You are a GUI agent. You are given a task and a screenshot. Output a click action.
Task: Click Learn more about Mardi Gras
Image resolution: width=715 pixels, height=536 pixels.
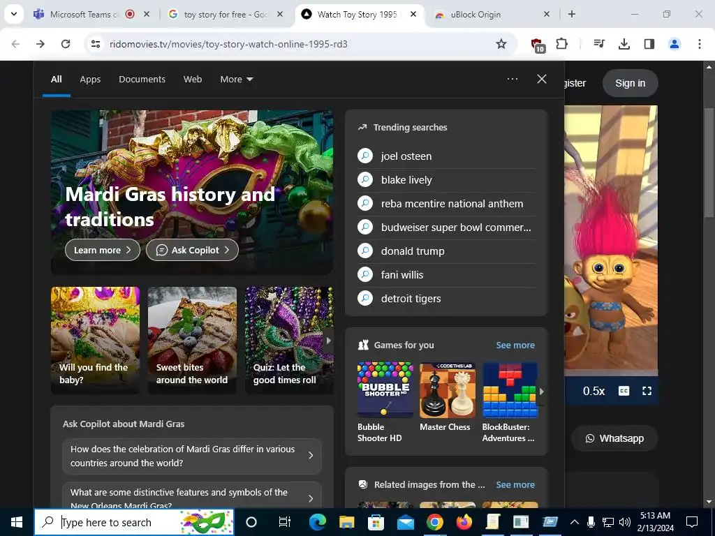(103, 250)
